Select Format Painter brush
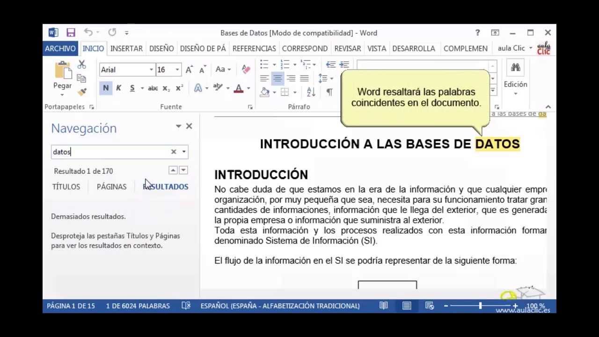599x337 pixels. 82,92
